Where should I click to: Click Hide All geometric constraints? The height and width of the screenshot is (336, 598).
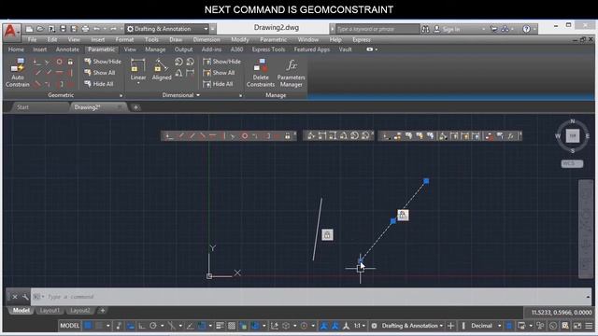(99, 84)
